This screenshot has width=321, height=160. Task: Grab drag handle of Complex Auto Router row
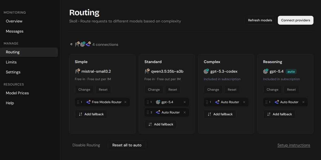pos(207,102)
